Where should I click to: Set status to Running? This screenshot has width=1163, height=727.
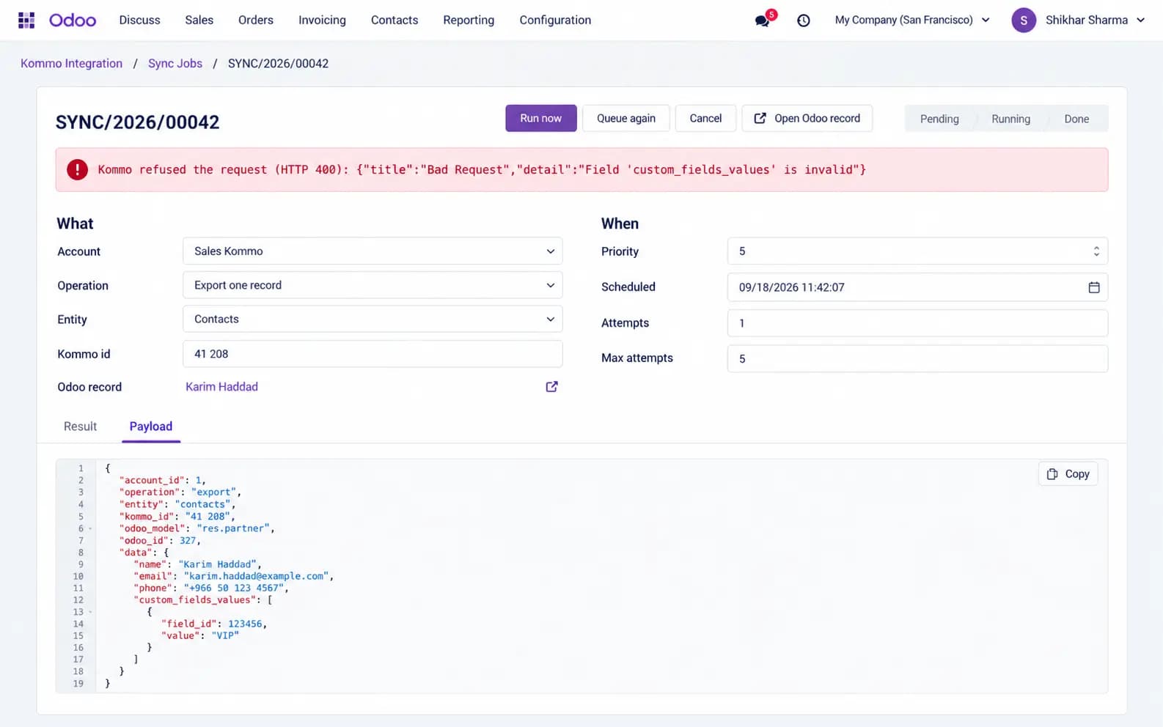1010,119
